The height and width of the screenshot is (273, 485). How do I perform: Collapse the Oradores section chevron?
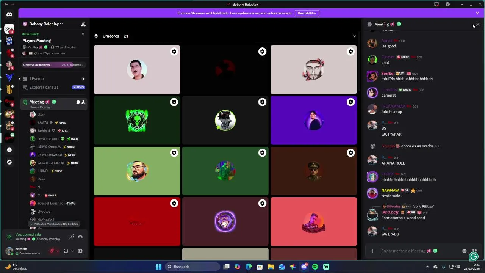pos(354,36)
